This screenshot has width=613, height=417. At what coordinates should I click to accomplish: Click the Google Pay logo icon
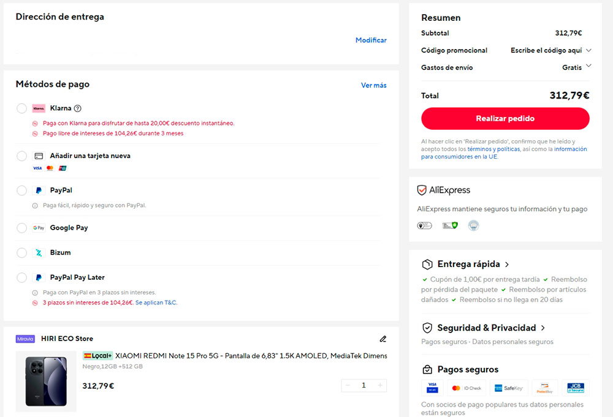(39, 228)
